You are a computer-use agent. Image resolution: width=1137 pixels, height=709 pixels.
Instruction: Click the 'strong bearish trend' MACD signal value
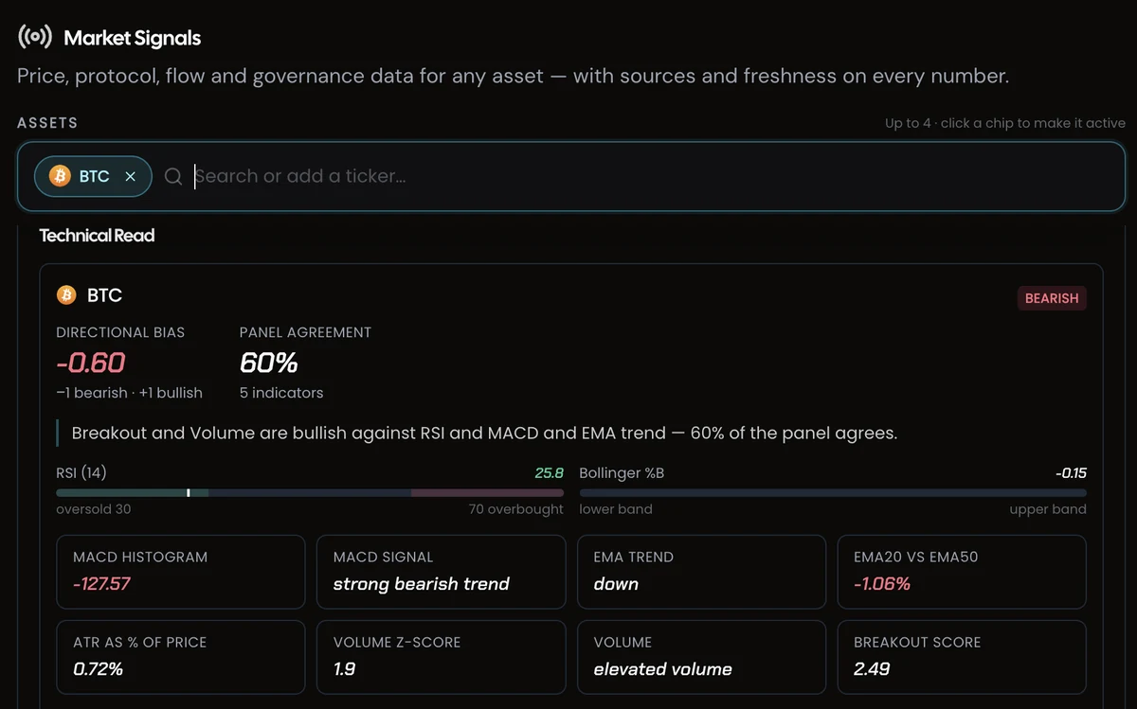tap(422, 584)
